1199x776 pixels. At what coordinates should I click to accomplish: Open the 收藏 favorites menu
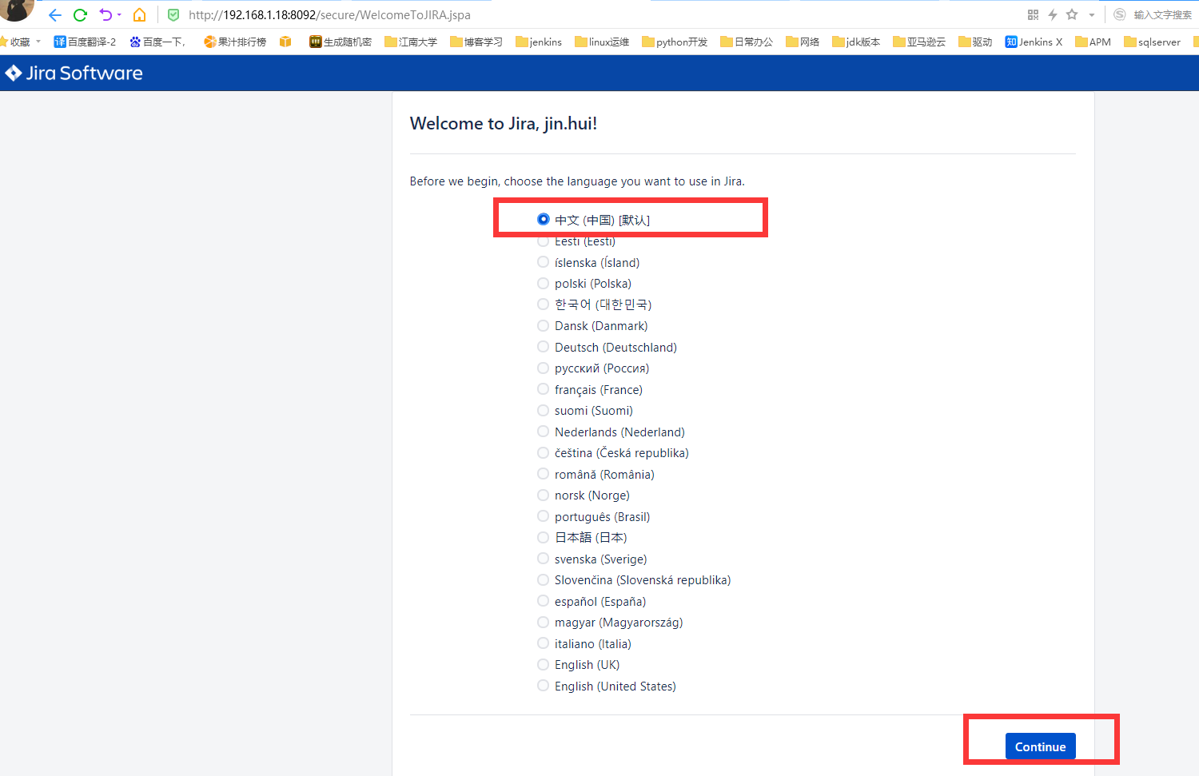(20, 42)
